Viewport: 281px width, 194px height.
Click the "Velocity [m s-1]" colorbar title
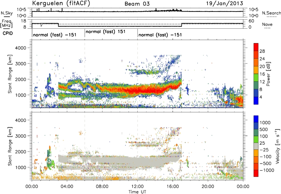(277, 146)
